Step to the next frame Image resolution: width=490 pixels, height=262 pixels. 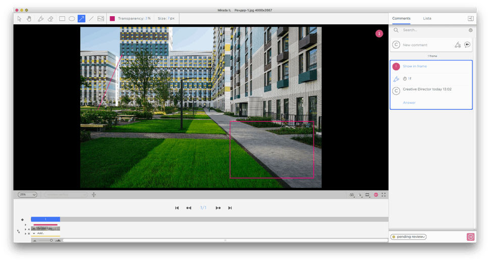click(x=218, y=208)
